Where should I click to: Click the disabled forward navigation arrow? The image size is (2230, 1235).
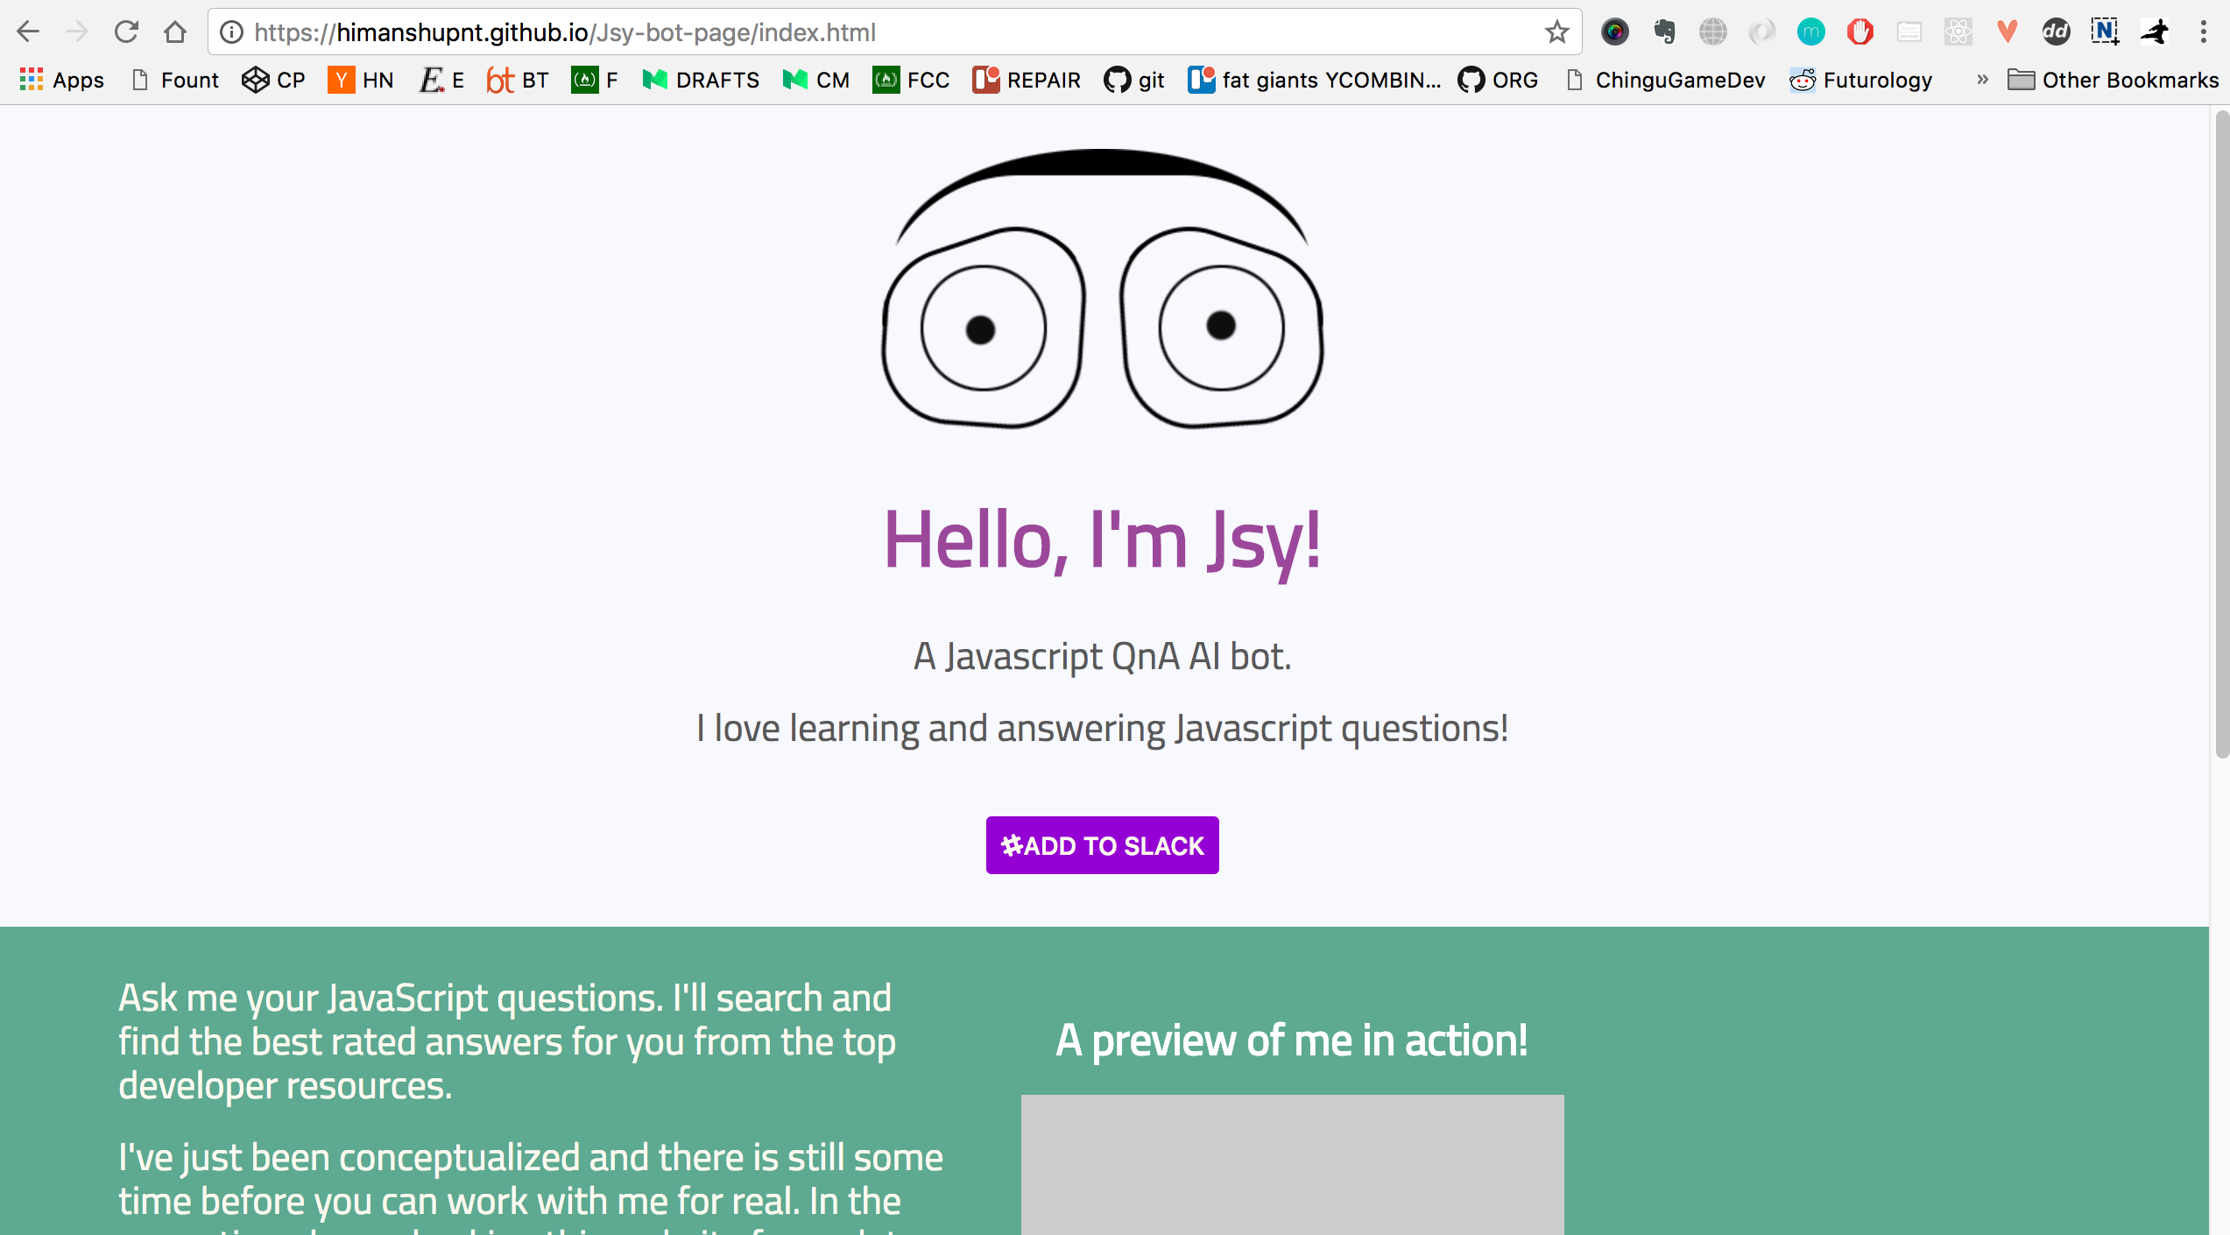click(x=77, y=32)
